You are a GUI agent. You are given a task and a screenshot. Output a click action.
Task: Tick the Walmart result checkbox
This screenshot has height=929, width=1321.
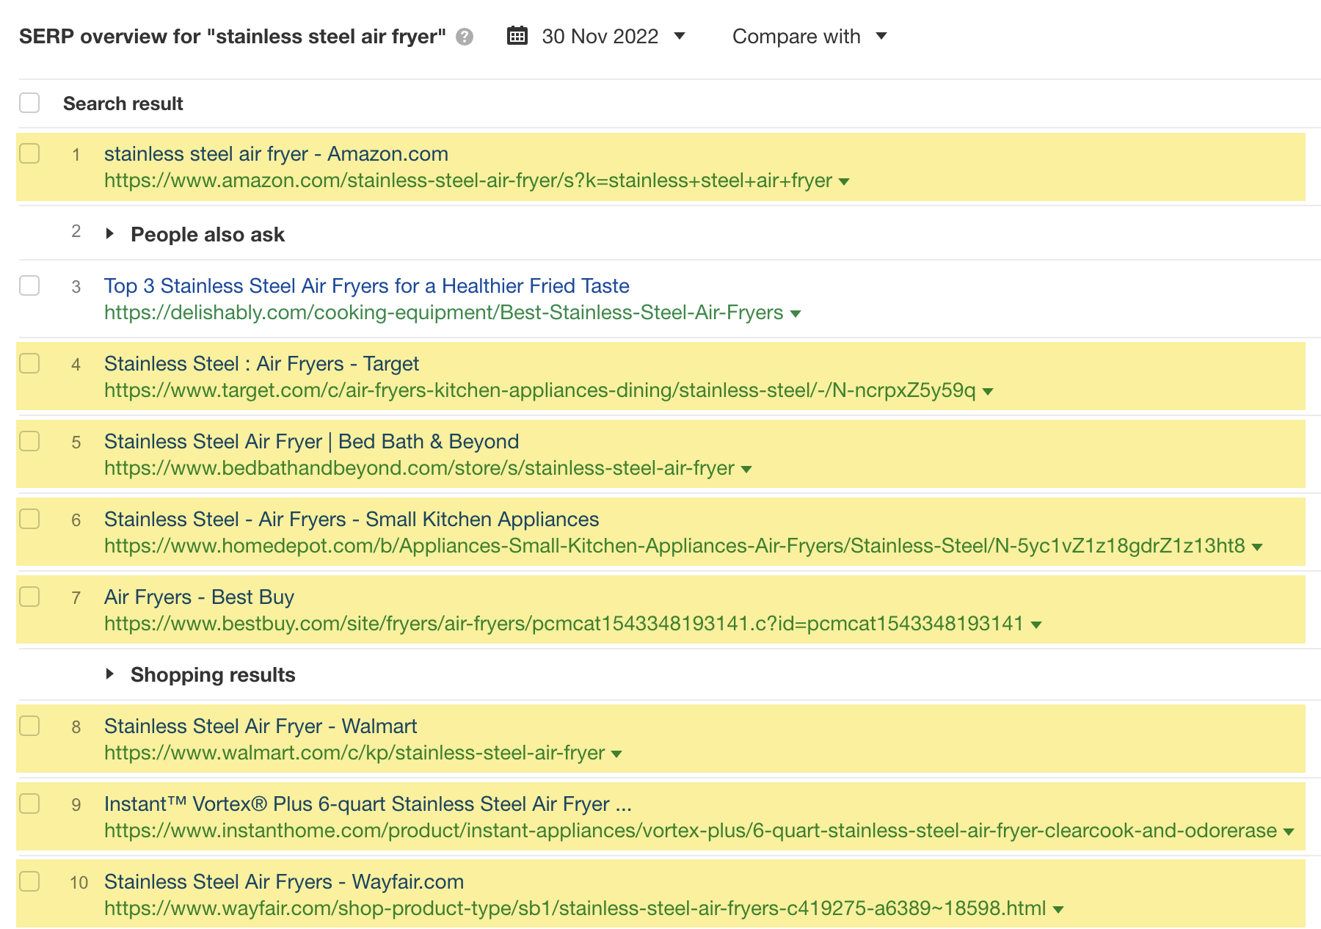[x=29, y=726]
